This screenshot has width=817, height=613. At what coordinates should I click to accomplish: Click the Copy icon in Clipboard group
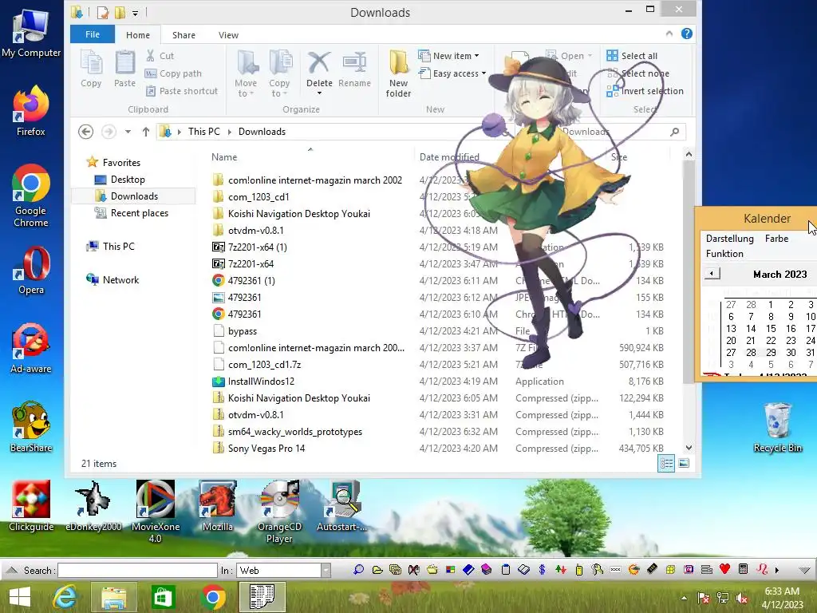click(x=91, y=69)
